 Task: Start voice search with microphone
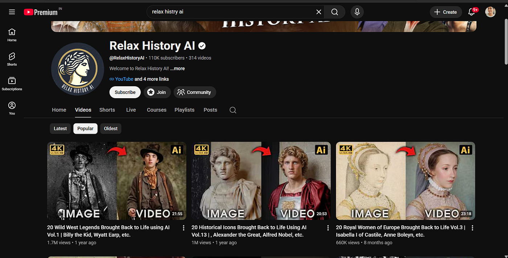[x=357, y=12]
